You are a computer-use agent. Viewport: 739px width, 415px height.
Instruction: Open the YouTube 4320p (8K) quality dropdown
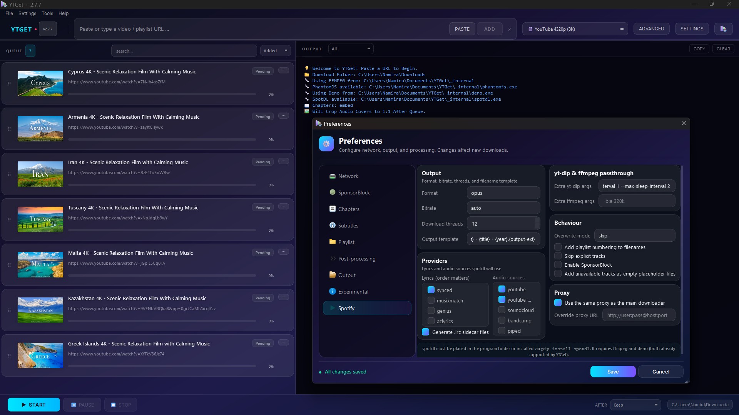[x=575, y=29]
